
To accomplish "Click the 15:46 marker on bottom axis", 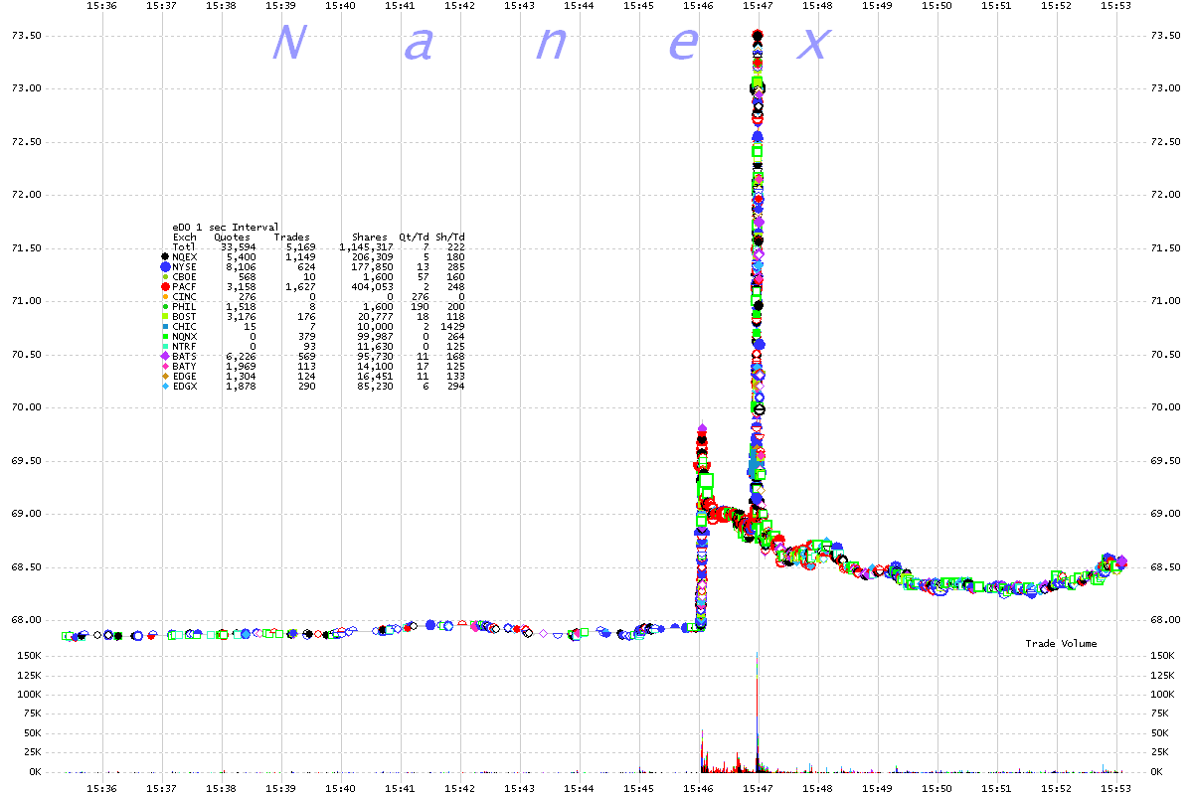I will (x=698, y=787).
